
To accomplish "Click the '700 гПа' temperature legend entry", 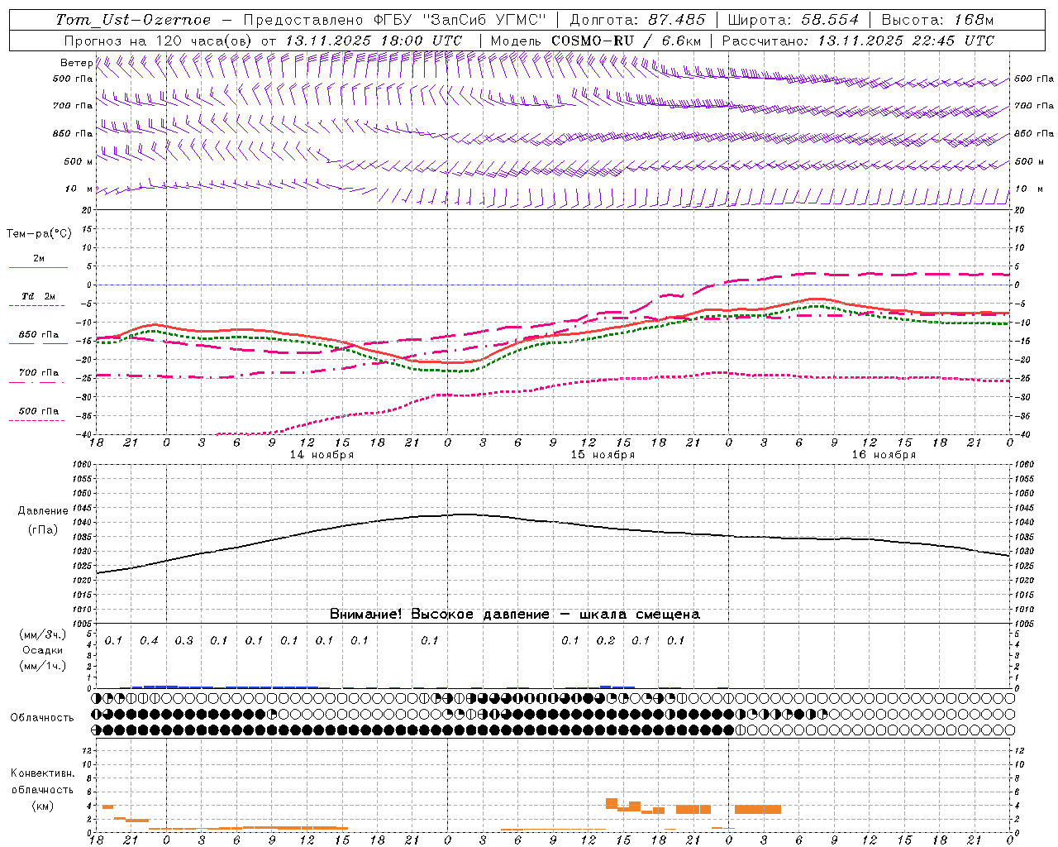I will coord(39,372).
